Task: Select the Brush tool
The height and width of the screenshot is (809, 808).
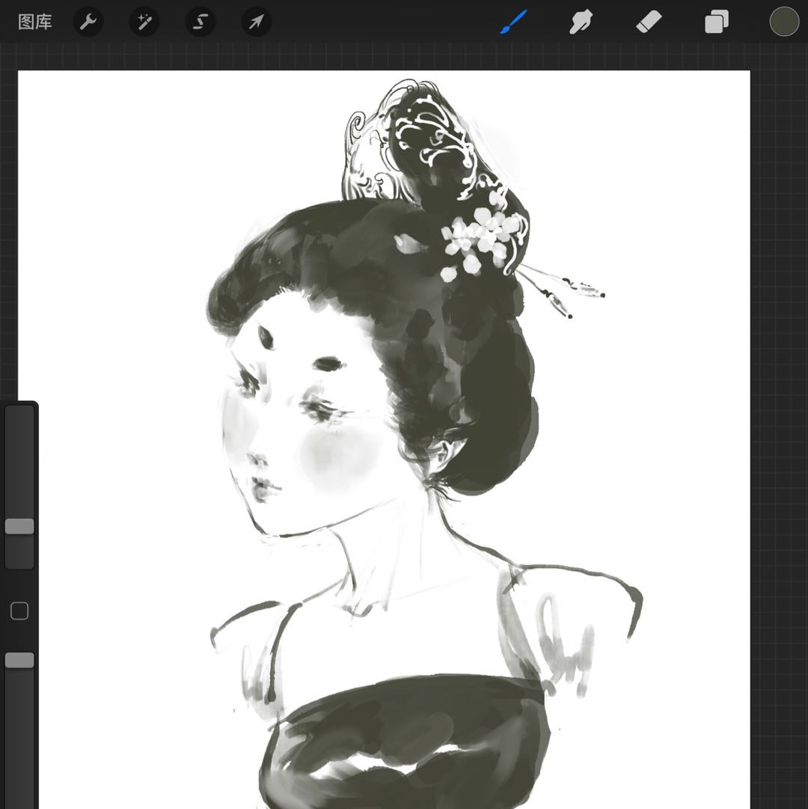Action: point(513,22)
